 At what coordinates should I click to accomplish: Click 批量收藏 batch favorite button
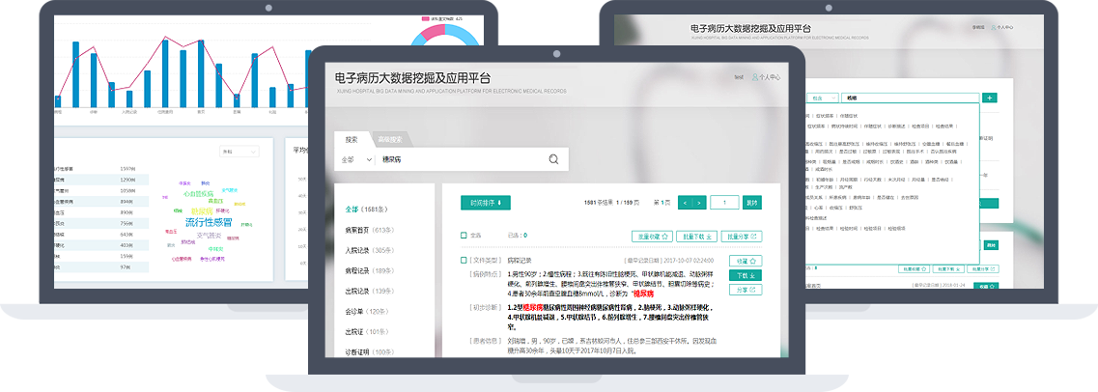(x=654, y=236)
